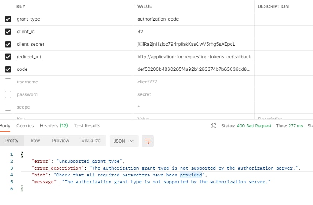Screen dimensions: 313x205
Task: Switch to the Visualize view
Action: click(x=91, y=141)
